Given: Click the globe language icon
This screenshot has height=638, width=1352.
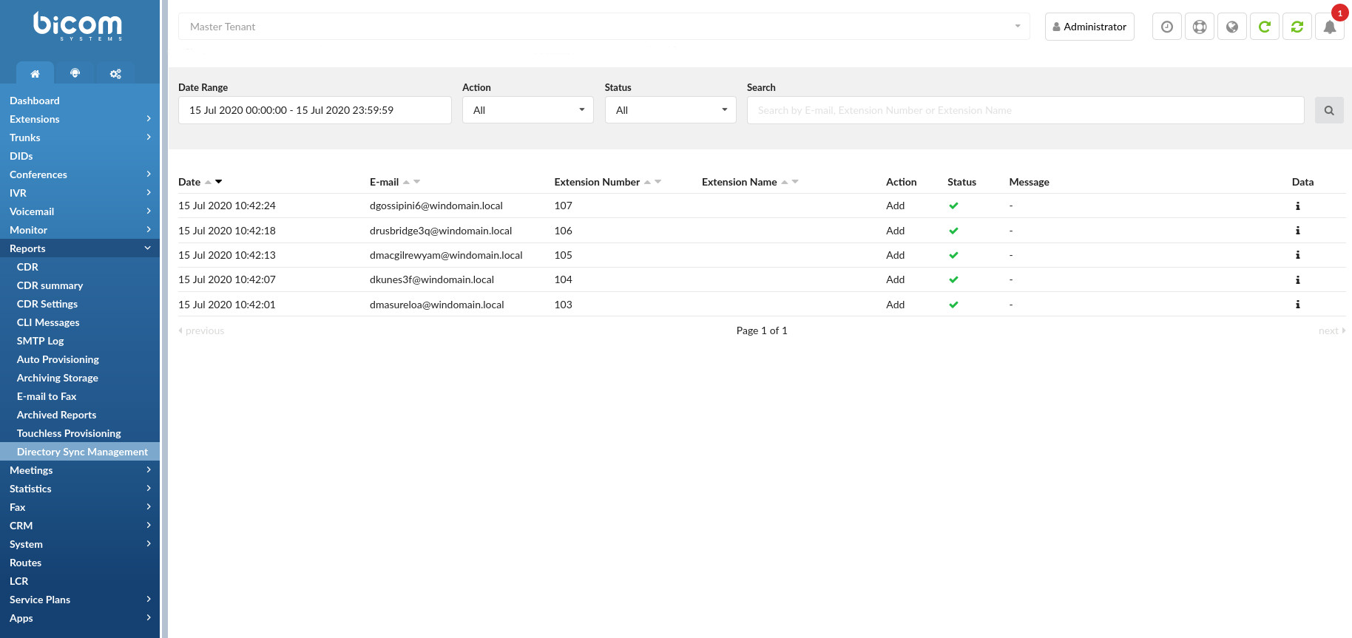Looking at the screenshot, I should tap(1232, 27).
